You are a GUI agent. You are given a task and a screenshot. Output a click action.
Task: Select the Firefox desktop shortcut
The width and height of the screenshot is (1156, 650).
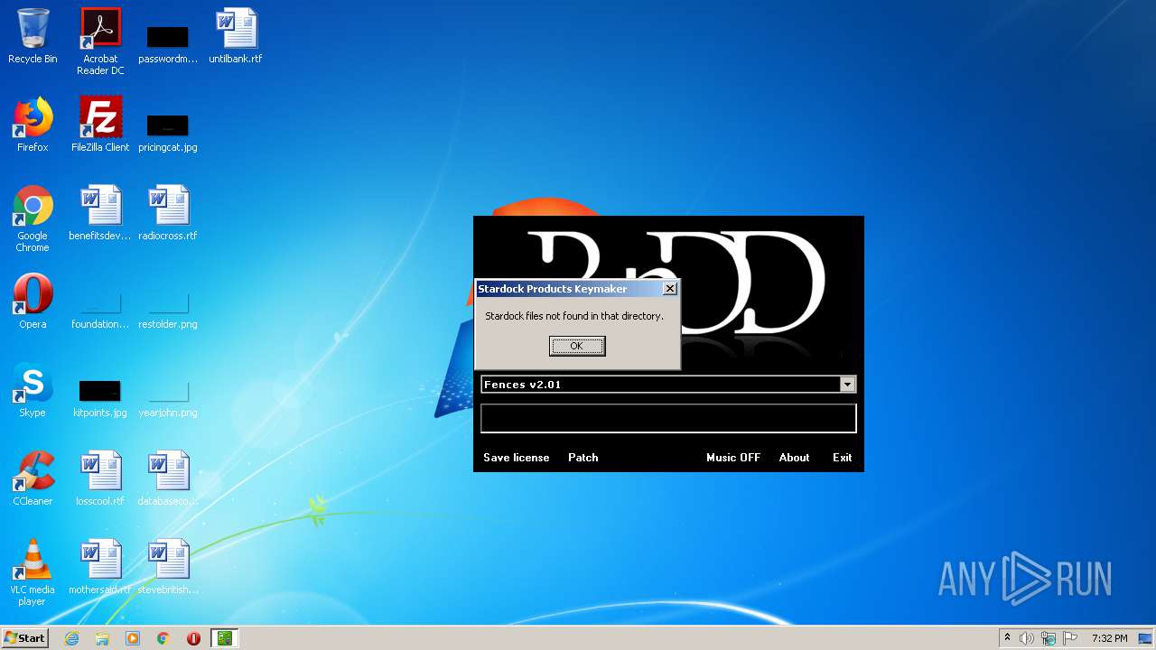pyautogui.click(x=33, y=125)
